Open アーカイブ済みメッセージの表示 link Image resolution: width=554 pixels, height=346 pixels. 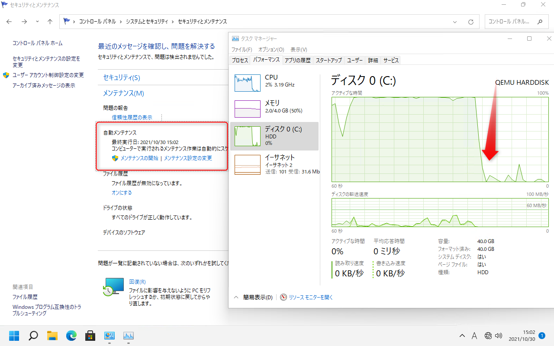click(x=44, y=86)
